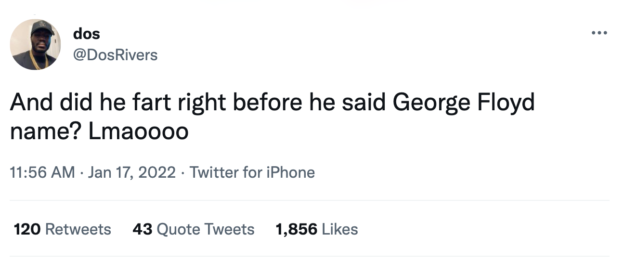Click the dos profile avatar photo
Image resolution: width=624 pixels, height=262 pixels.
(x=35, y=45)
